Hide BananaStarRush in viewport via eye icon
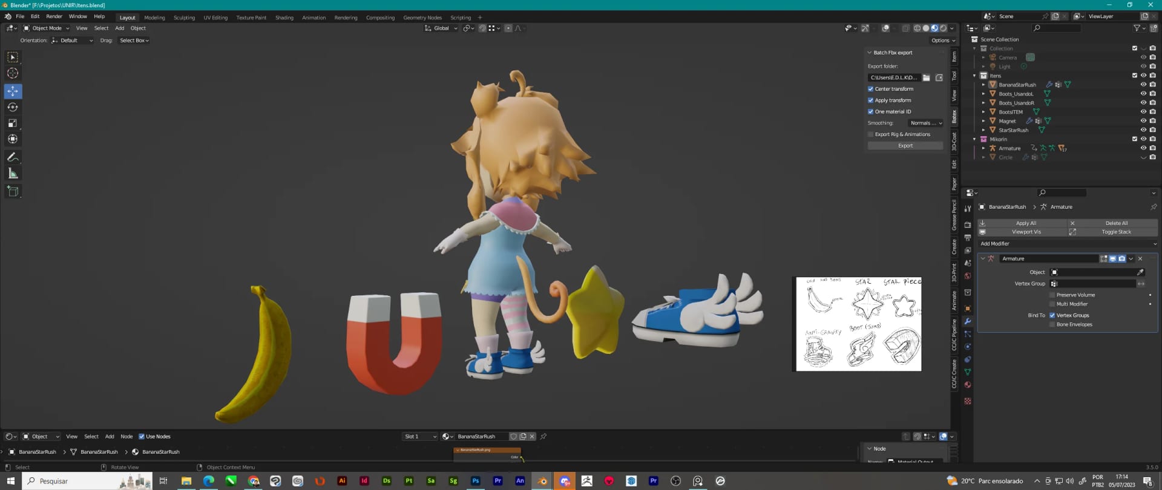Image resolution: width=1162 pixels, height=490 pixels. tap(1143, 85)
